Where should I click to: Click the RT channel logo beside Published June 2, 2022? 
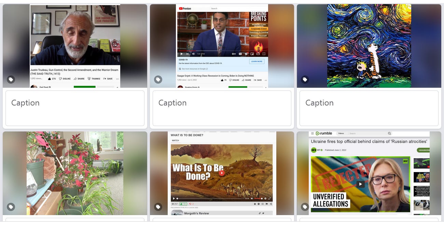314,150
